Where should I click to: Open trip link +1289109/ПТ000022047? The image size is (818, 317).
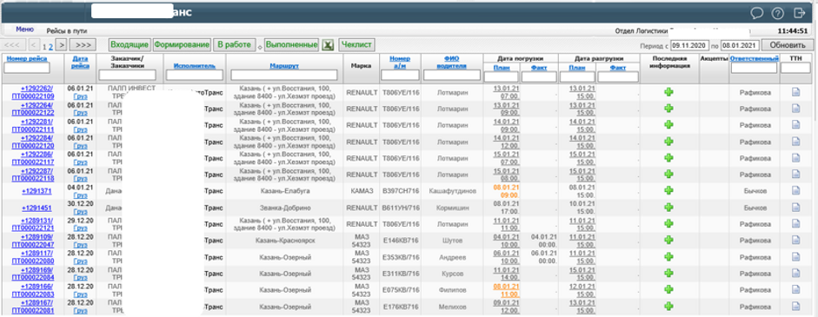click(33, 241)
